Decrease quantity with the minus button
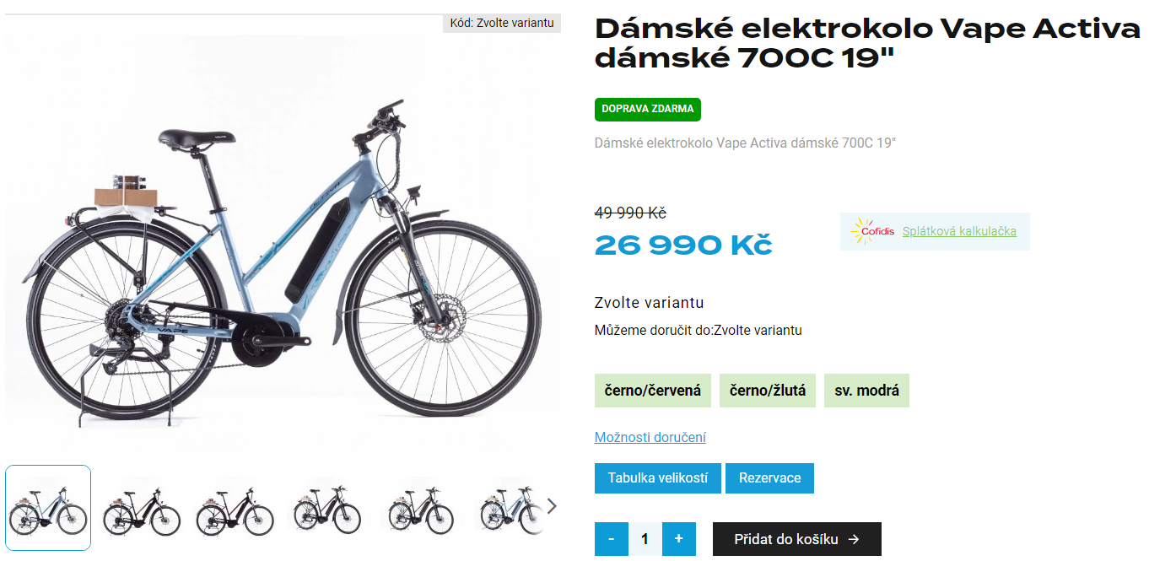The width and height of the screenshot is (1149, 561). 612,539
